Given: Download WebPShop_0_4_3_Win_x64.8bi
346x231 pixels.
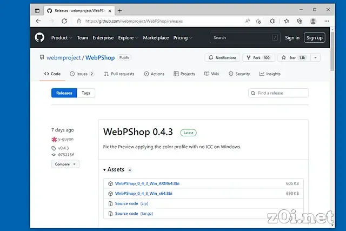Looking at the screenshot, I should 144,194.
